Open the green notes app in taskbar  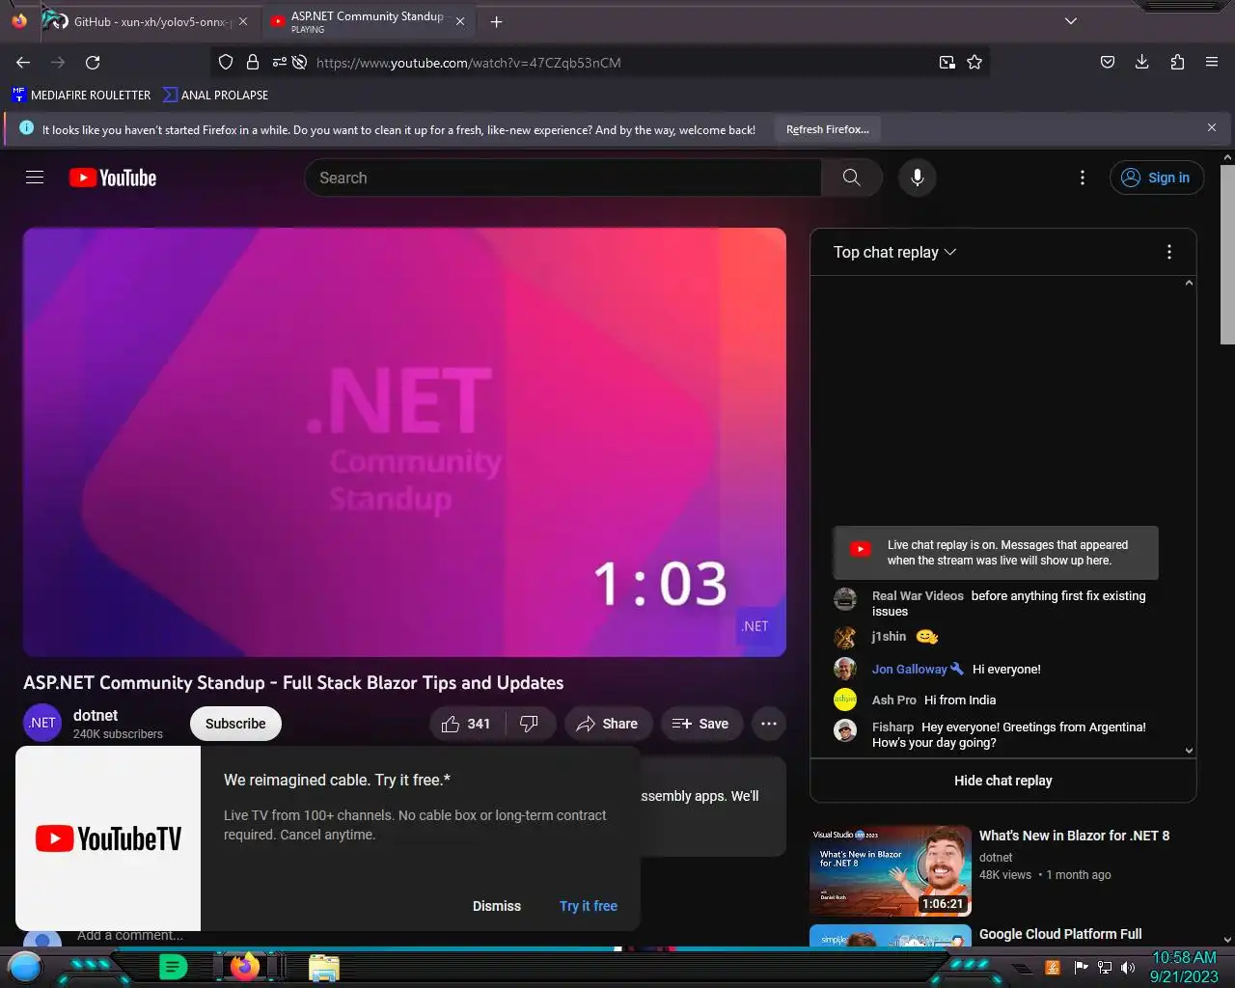coord(173,966)
